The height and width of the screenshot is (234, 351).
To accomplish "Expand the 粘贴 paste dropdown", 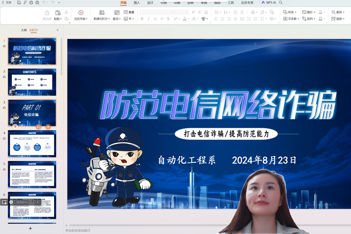I will click(61, 19).
